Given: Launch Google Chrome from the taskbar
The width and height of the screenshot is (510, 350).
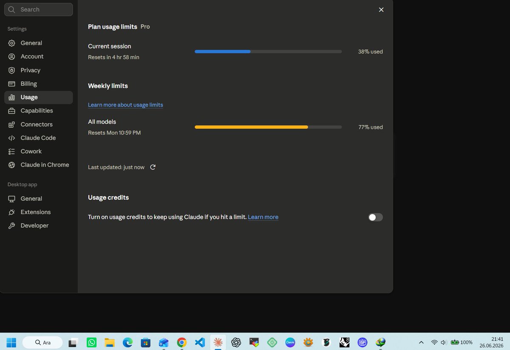Looking at the screenshot, I should [x=182, y=342].
